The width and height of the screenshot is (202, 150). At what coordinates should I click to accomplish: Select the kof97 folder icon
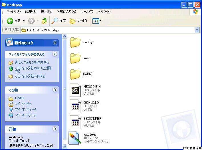click(75, 74)
